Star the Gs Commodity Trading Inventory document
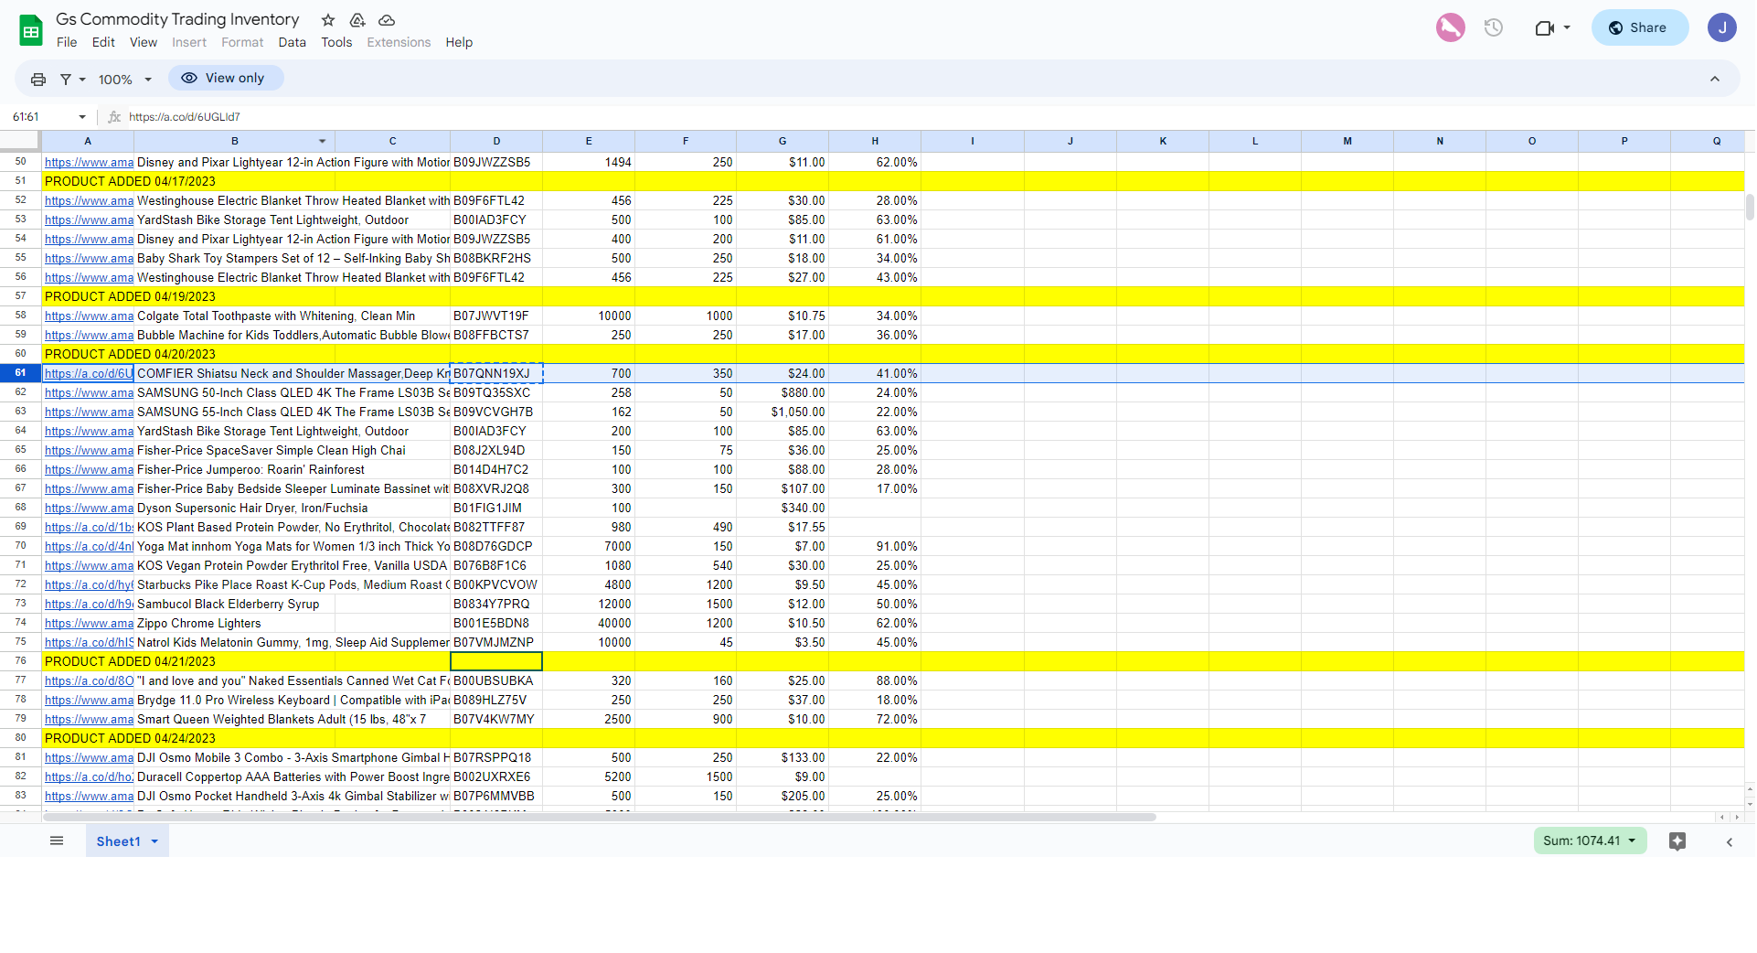The height and width of the screenshot is (953, 1757). click(328, 20)
